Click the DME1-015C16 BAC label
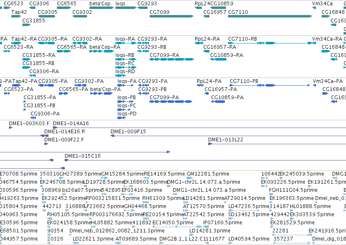 [x=83, y=156]
